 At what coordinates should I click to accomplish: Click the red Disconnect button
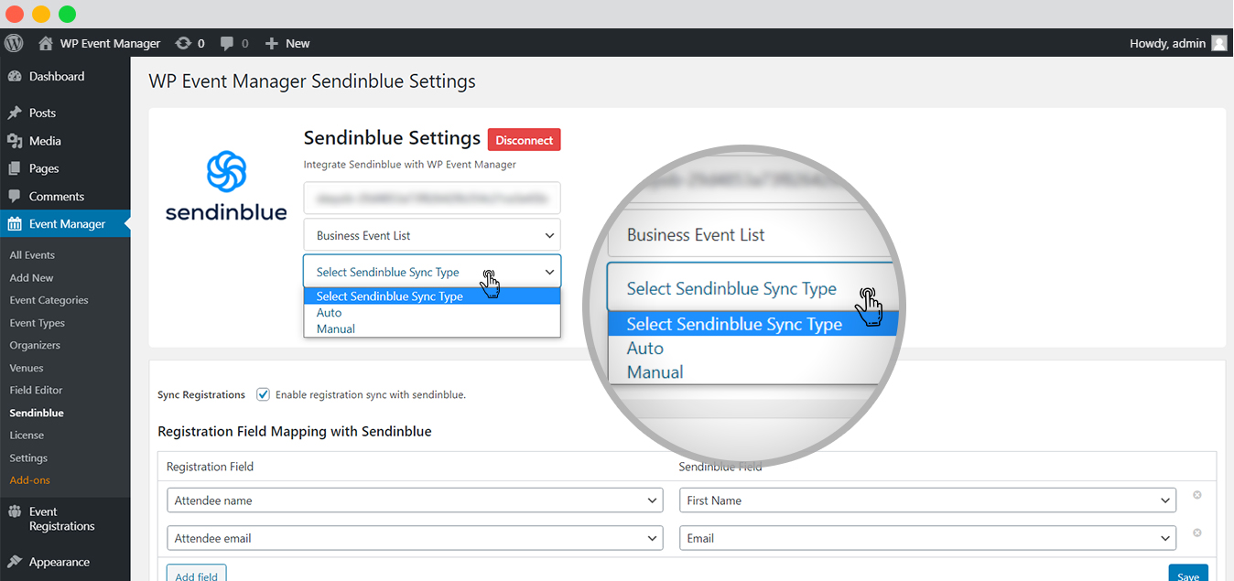tap(525, 140)
